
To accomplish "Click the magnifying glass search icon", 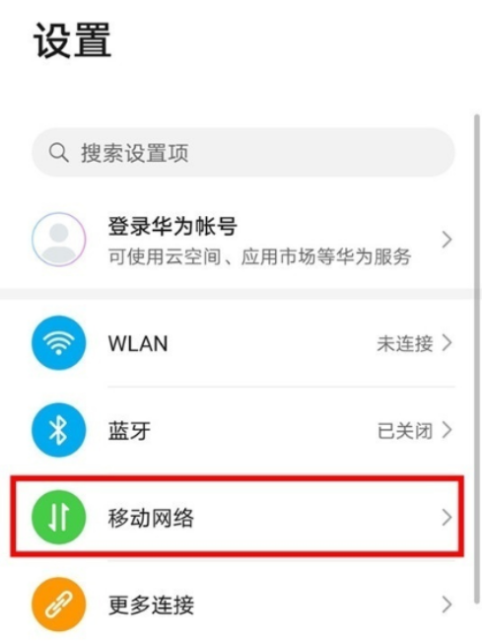I will click(x=58, y=153).
